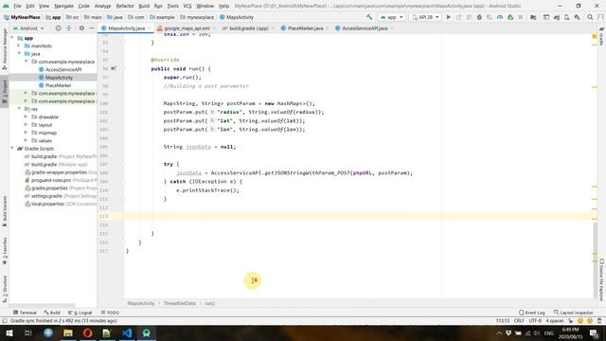Open local.properties in project tree
Viewport: 606px width, 341px height.
47,204
